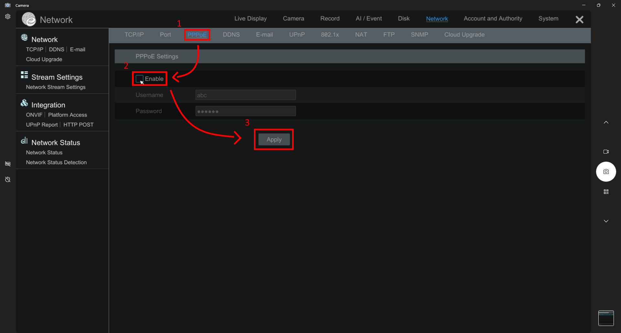Viewport: 621px width, 333px height.
Task: Select the QR code scanner mode
Action: click(x=606, y=192)
